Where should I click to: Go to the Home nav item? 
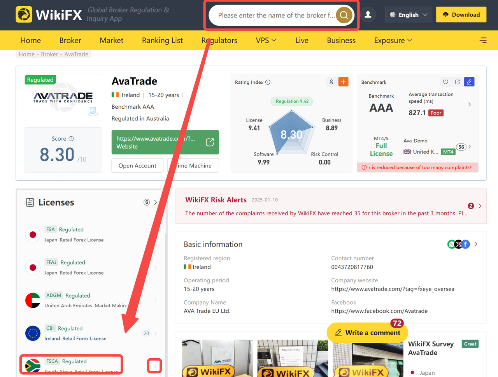[x=30, y=40]
